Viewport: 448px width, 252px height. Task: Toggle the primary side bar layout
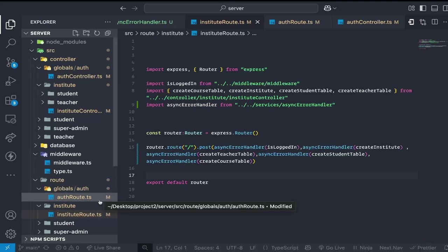(x=423, y=8)
